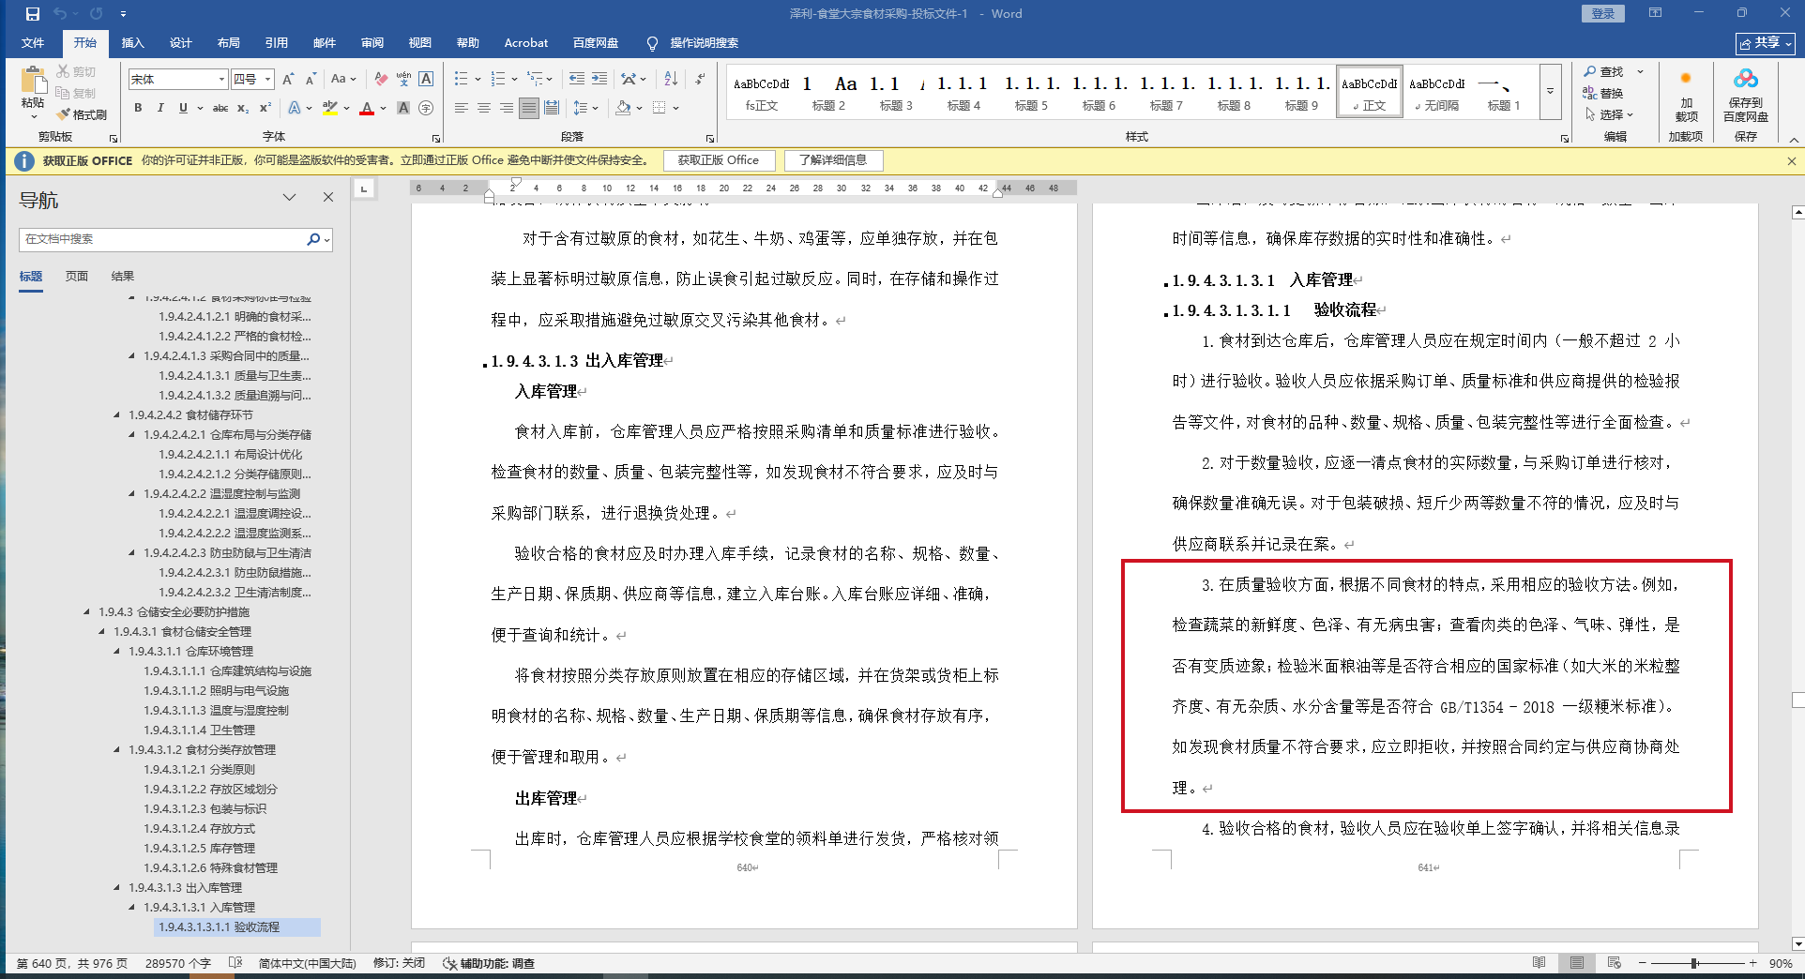Click the 了解详细信息 button
Screen dimensions: 1805x979
tap(833, 160)
